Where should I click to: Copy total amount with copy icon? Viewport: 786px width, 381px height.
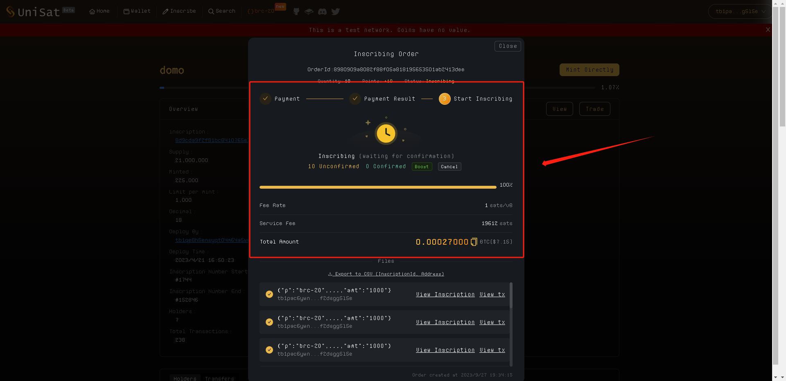[x=474, y=242]
